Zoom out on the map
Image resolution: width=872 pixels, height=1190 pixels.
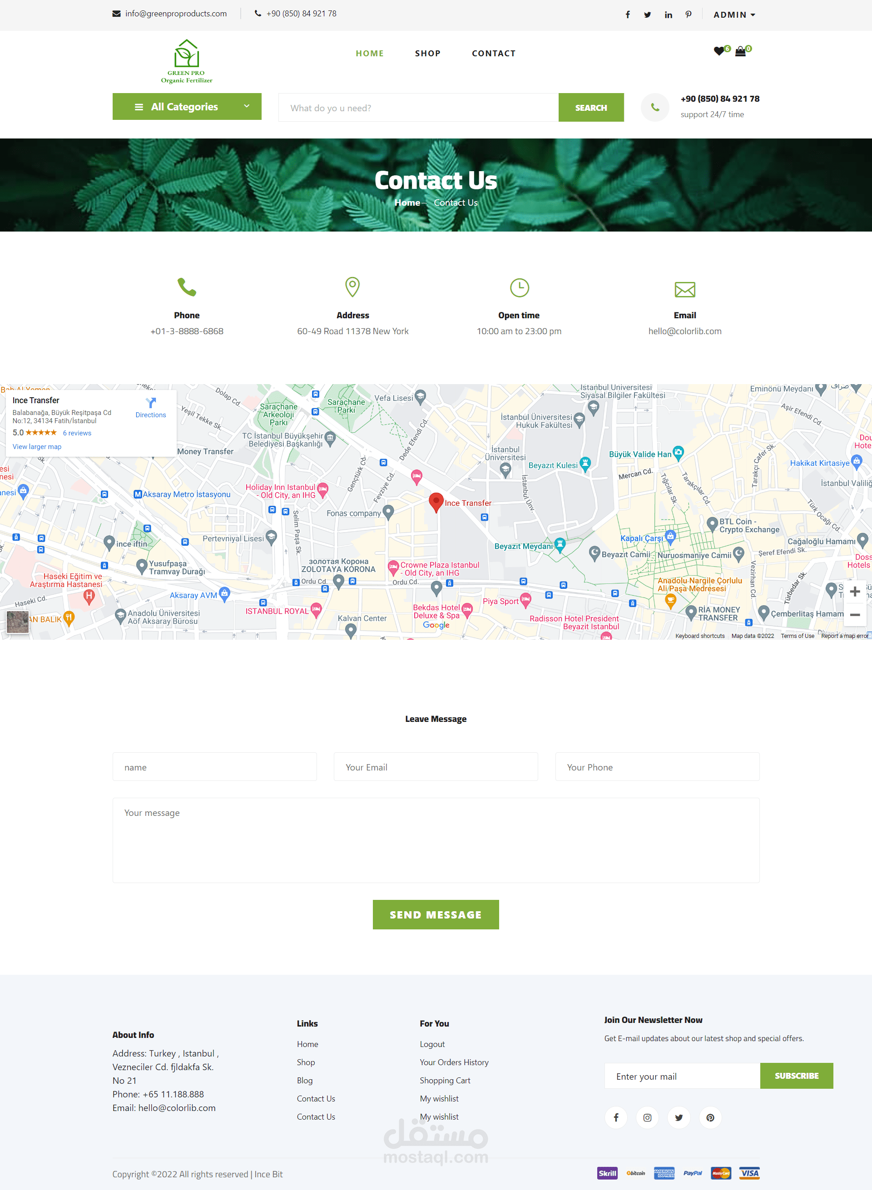[855, 615]
